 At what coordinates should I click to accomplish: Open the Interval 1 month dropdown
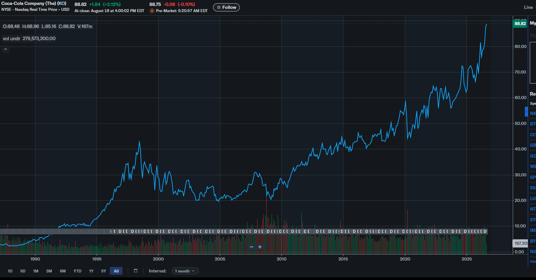(185, 271)
